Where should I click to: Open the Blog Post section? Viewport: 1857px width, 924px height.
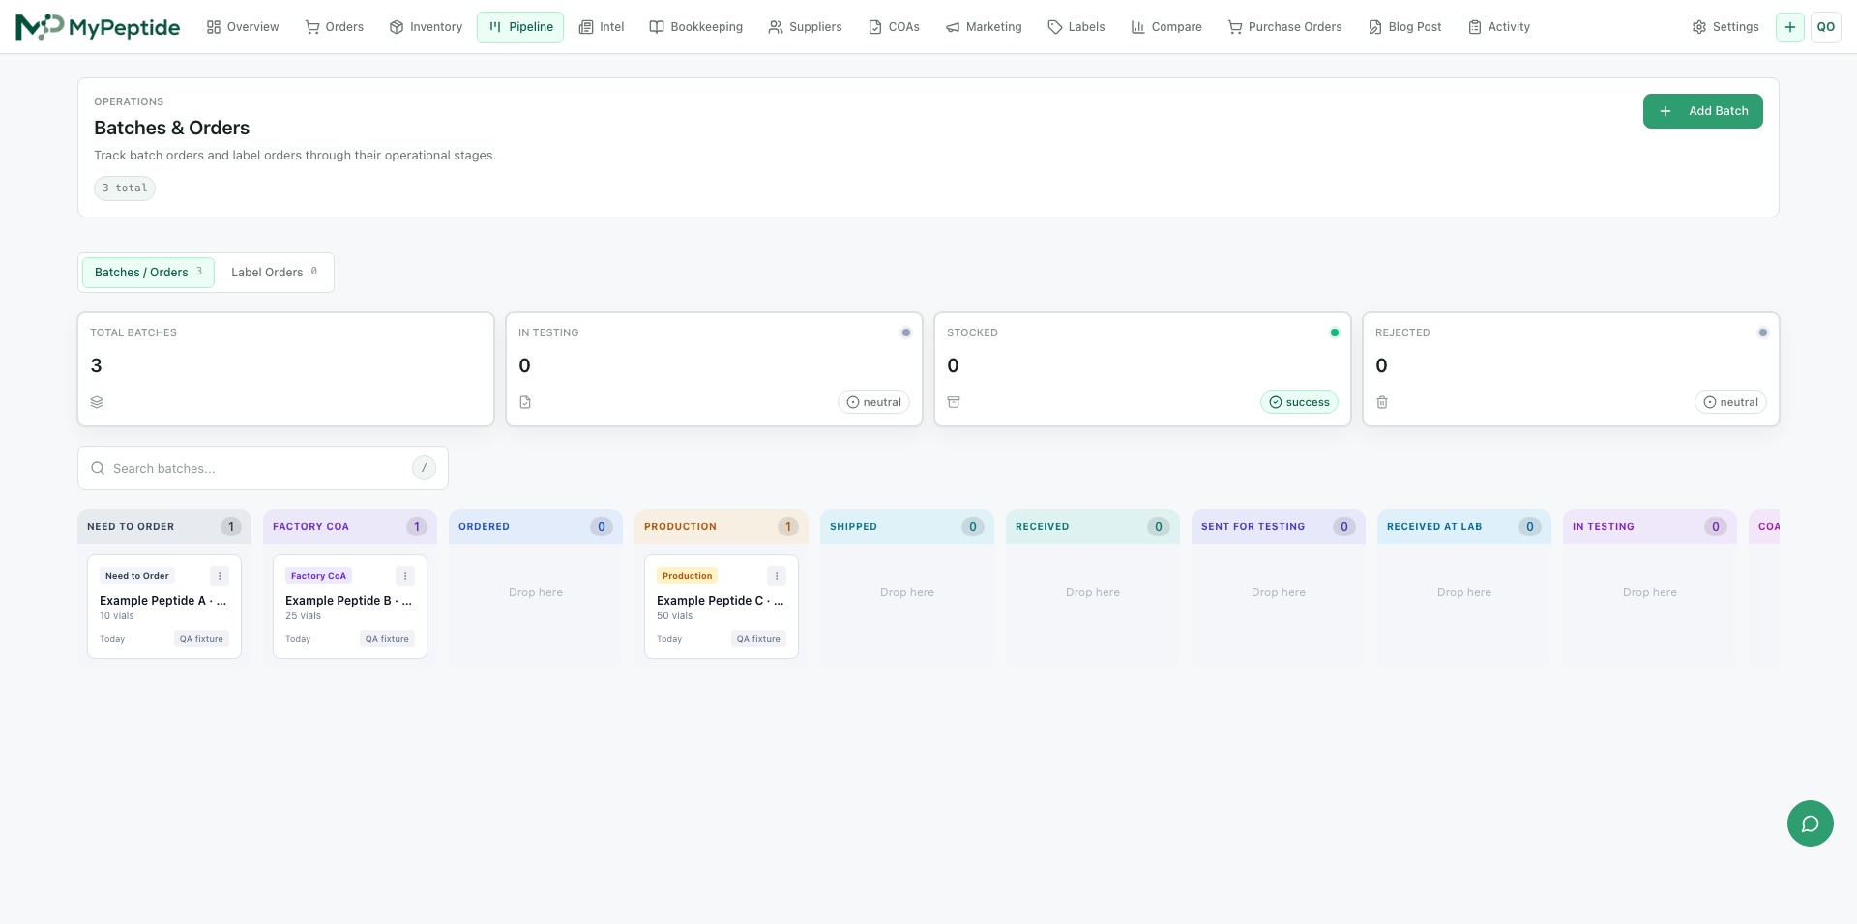point(1405,27)
